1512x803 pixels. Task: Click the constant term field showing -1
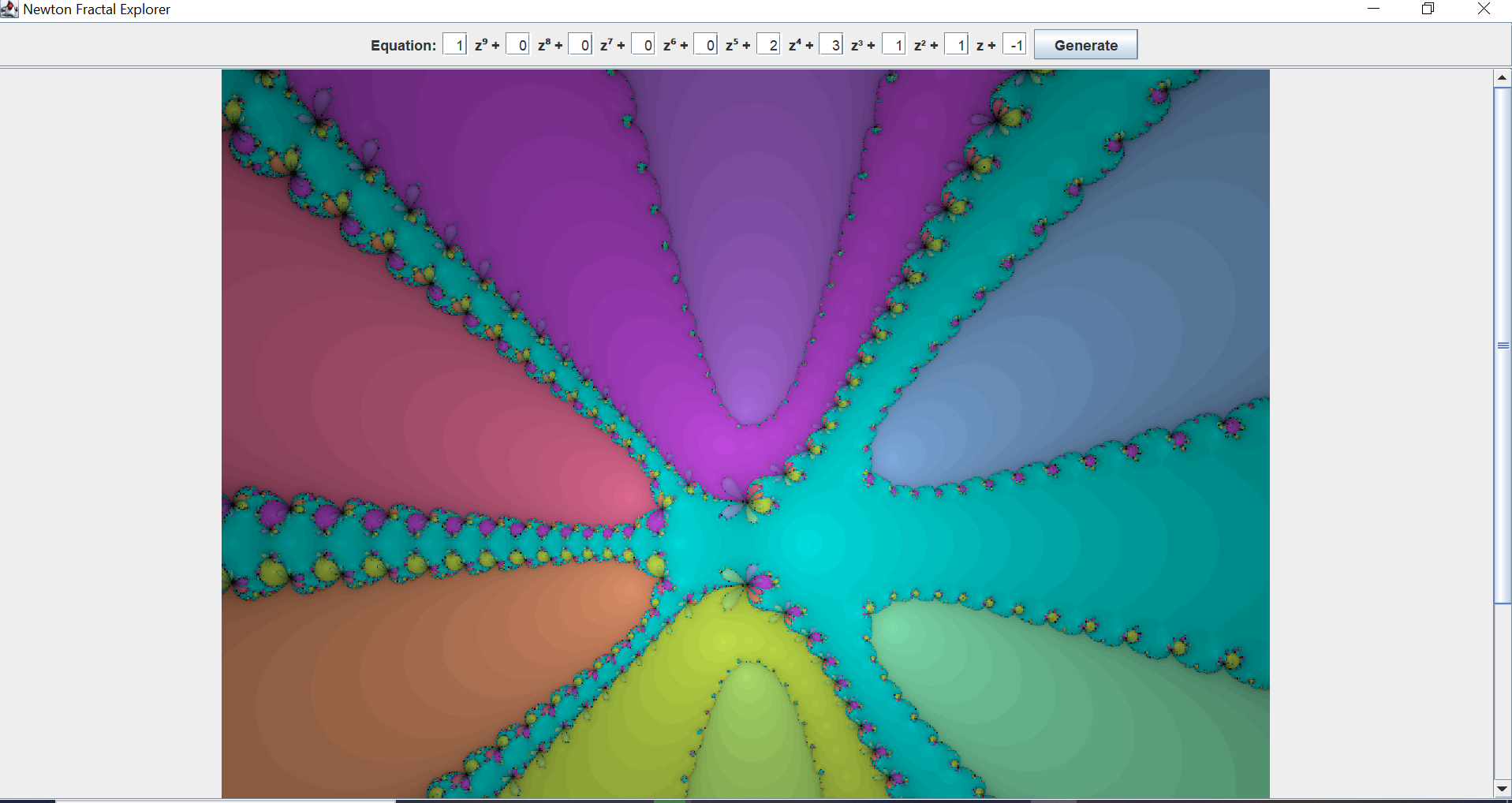tap(1014, 44)
